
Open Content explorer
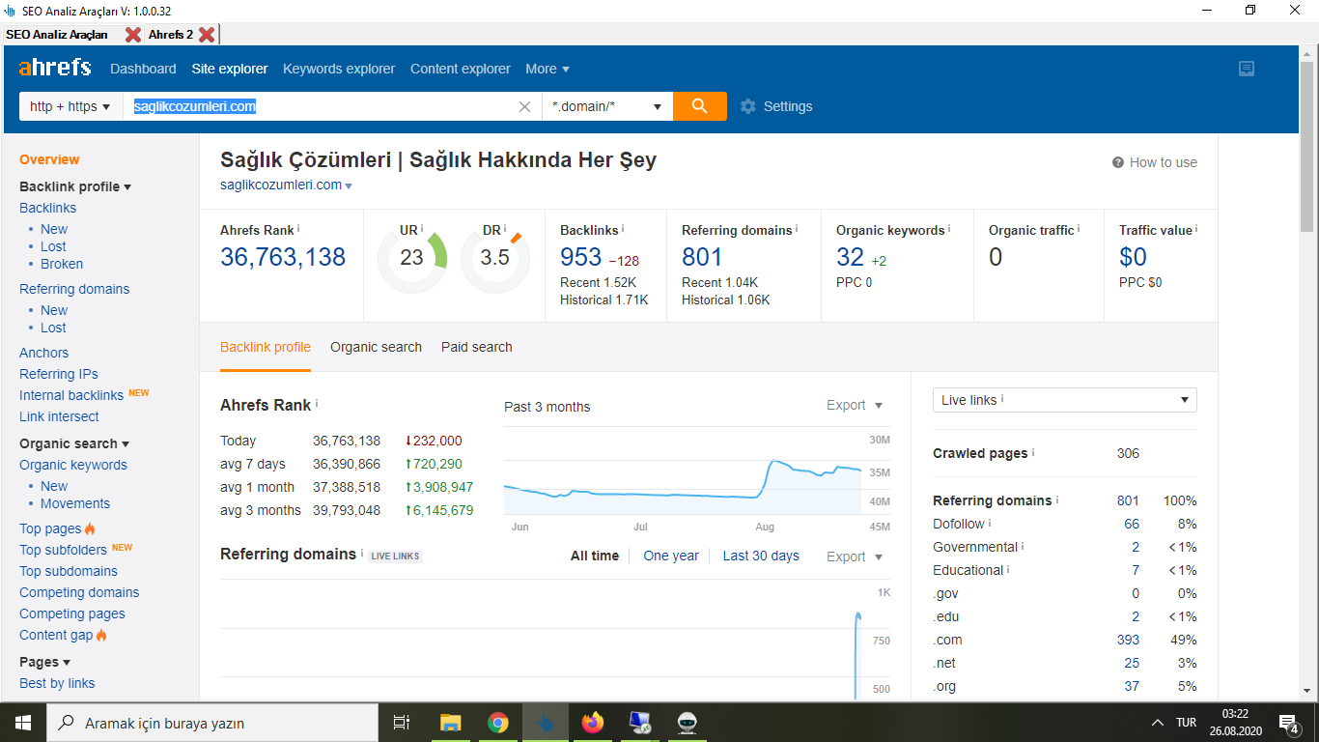pos(461,69)
